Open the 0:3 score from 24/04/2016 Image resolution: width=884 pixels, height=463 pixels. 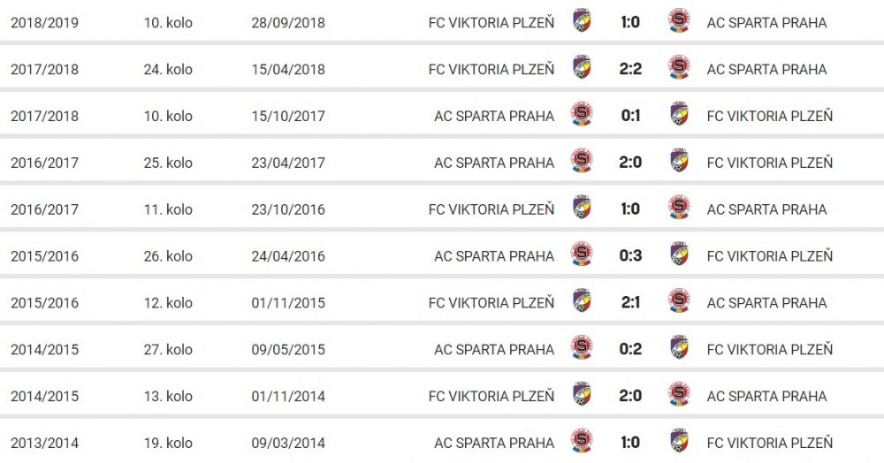coord(630,256)
